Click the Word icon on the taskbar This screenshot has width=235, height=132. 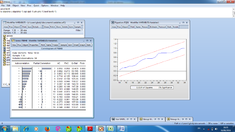tap(122, 128)
